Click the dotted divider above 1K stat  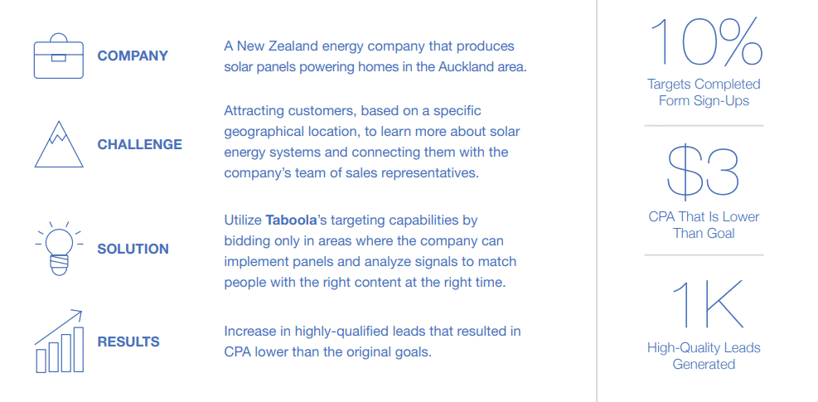coord(704,255)
